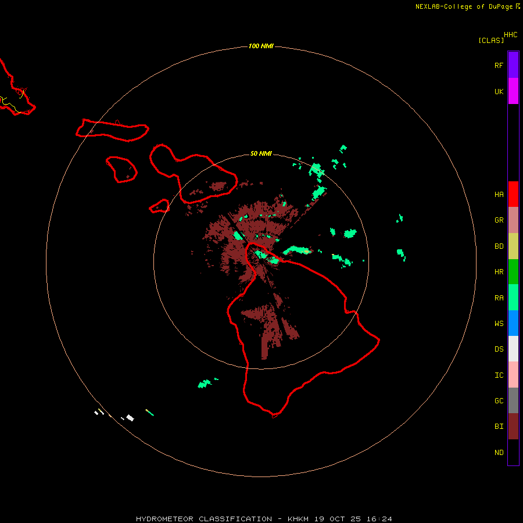Click the white dry snow echo near southwest ring
This screenshot has height=523, width=523.
tap(130, 418)
